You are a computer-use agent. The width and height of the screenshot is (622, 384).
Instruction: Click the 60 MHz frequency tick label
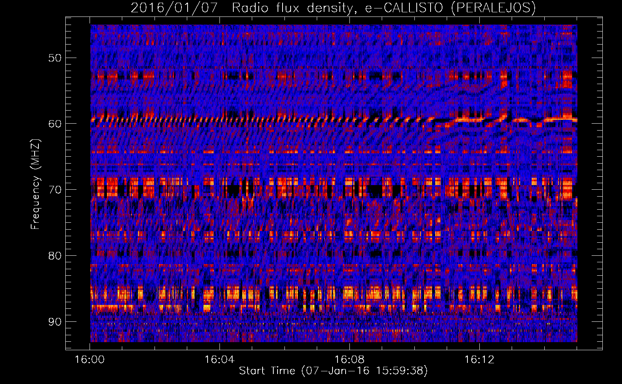(x=55, y=124)
